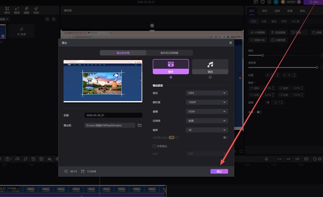323x197 pixels.
Task: Select the audio (音訊) export type icon
Action: pyautogui.click(x=210, y=65)
